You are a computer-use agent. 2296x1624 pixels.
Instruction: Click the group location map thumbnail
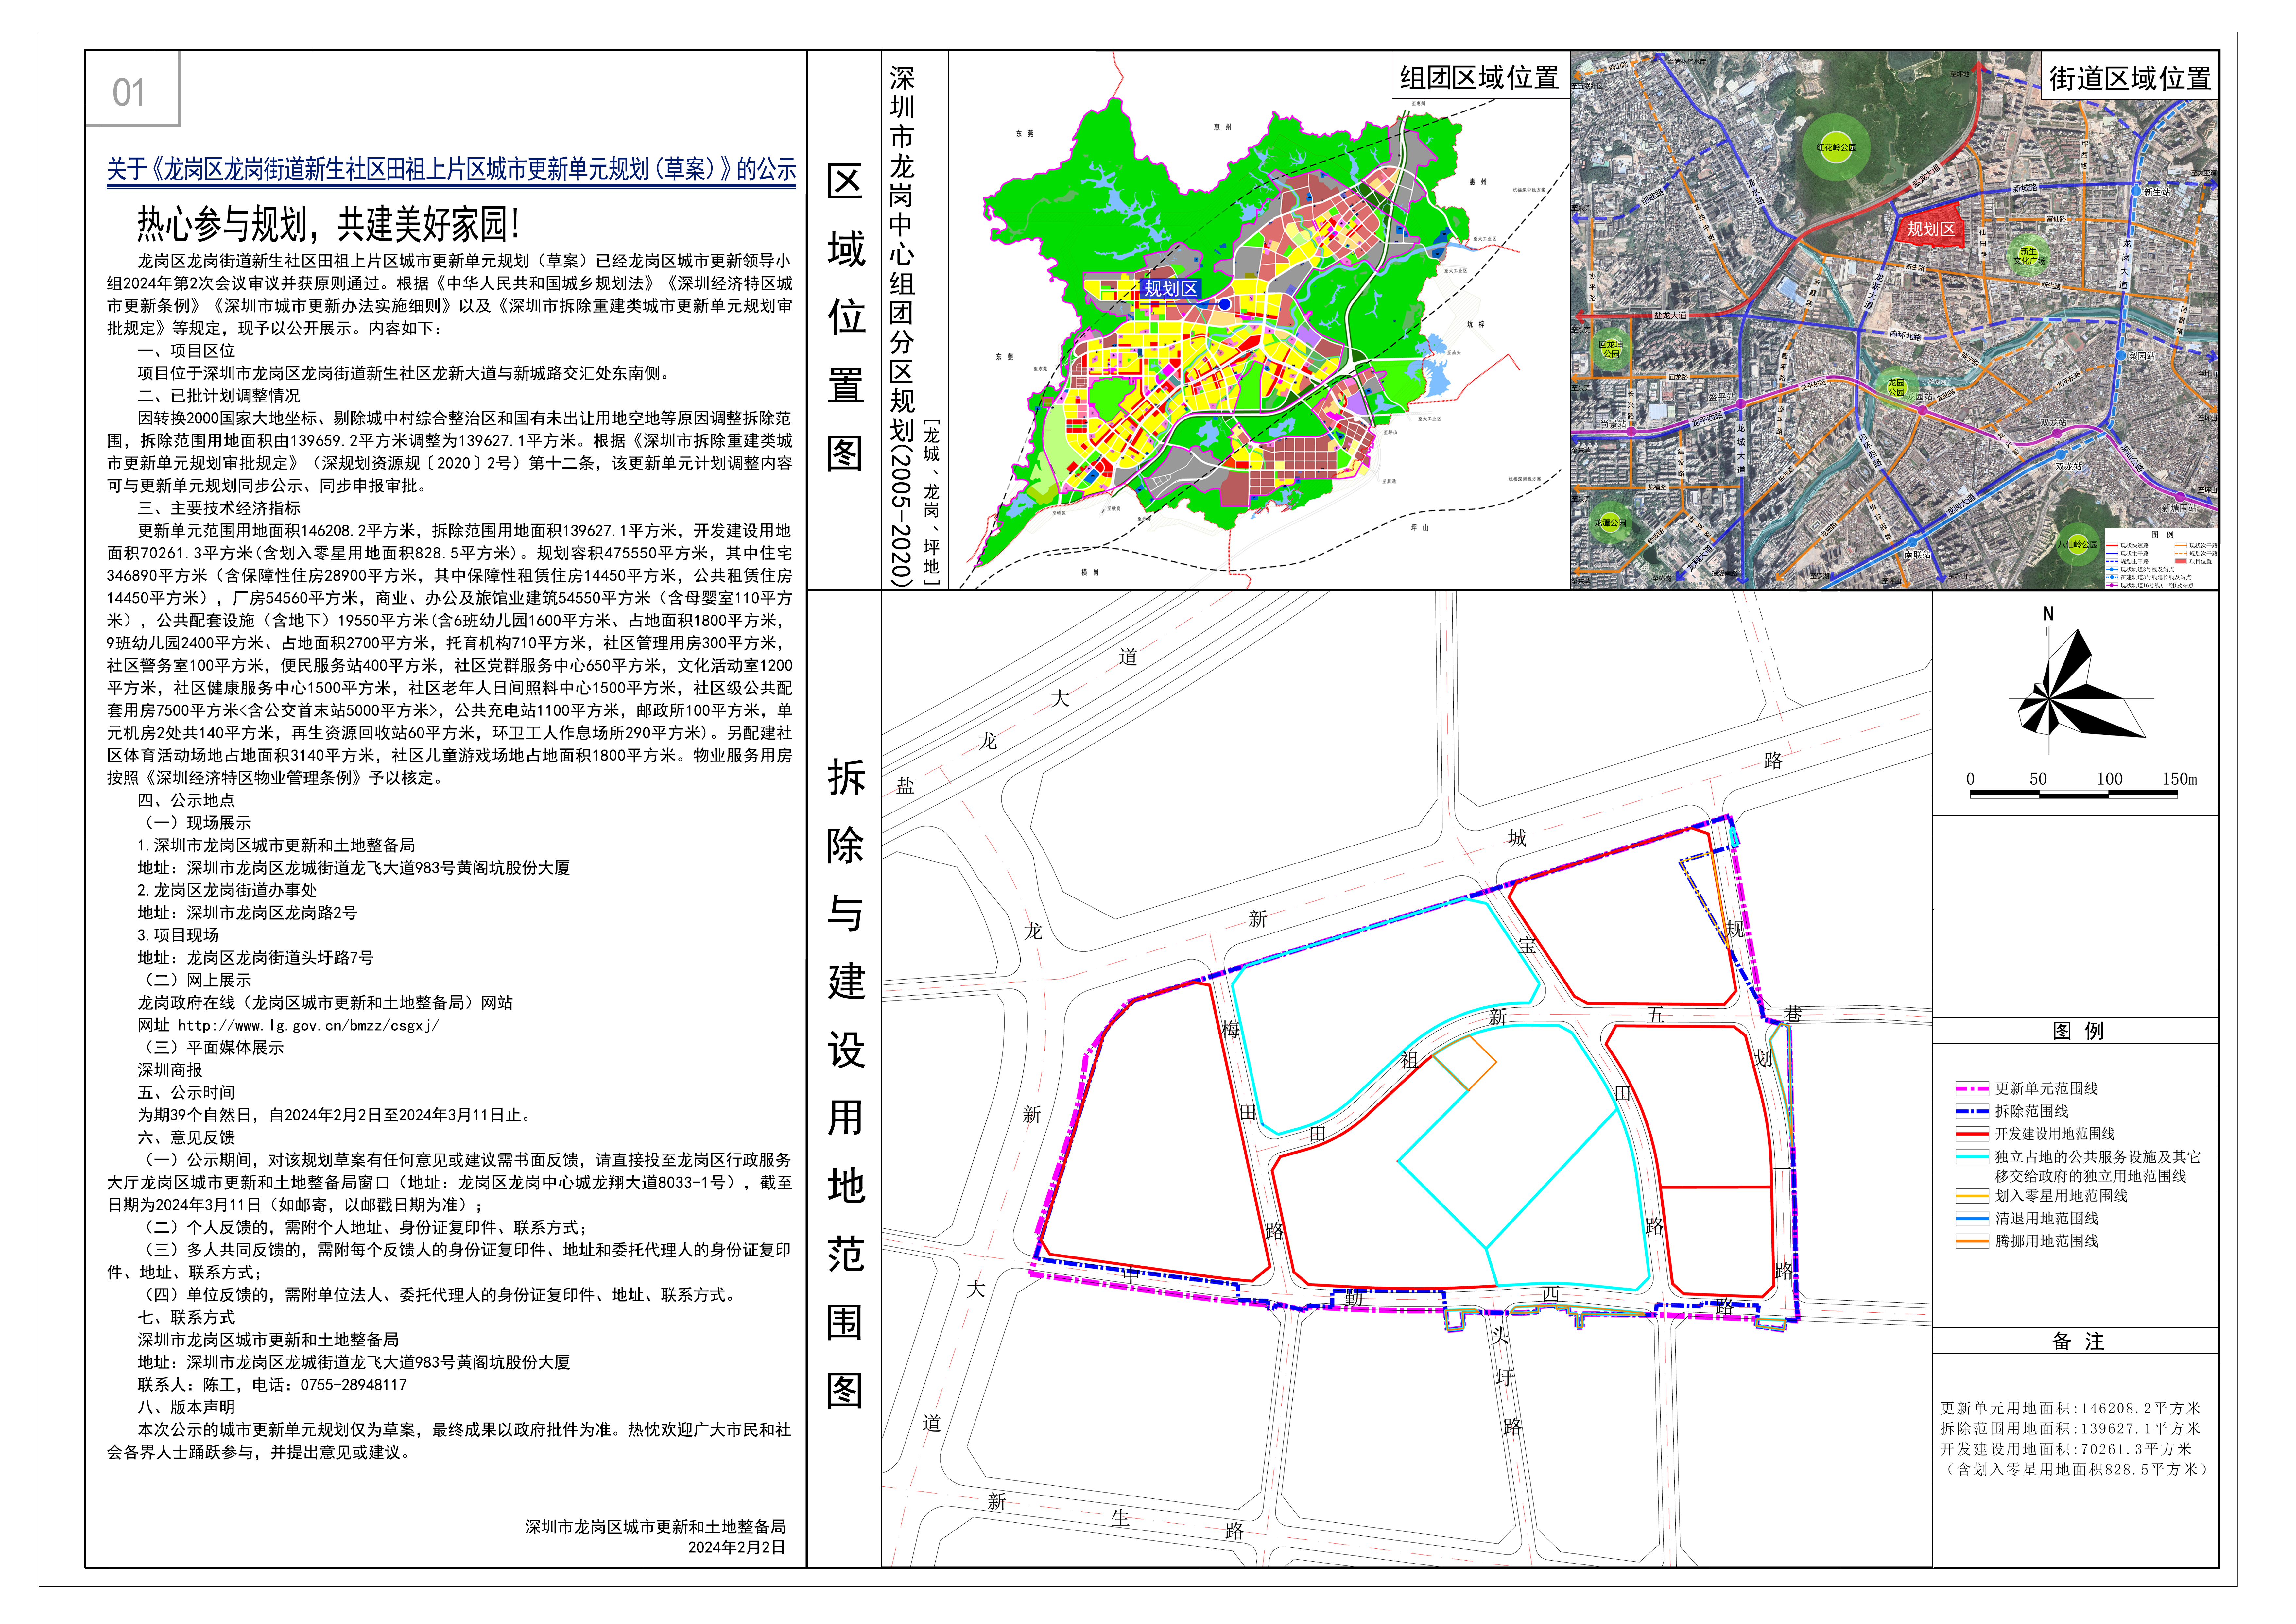tap(1259, 320)
